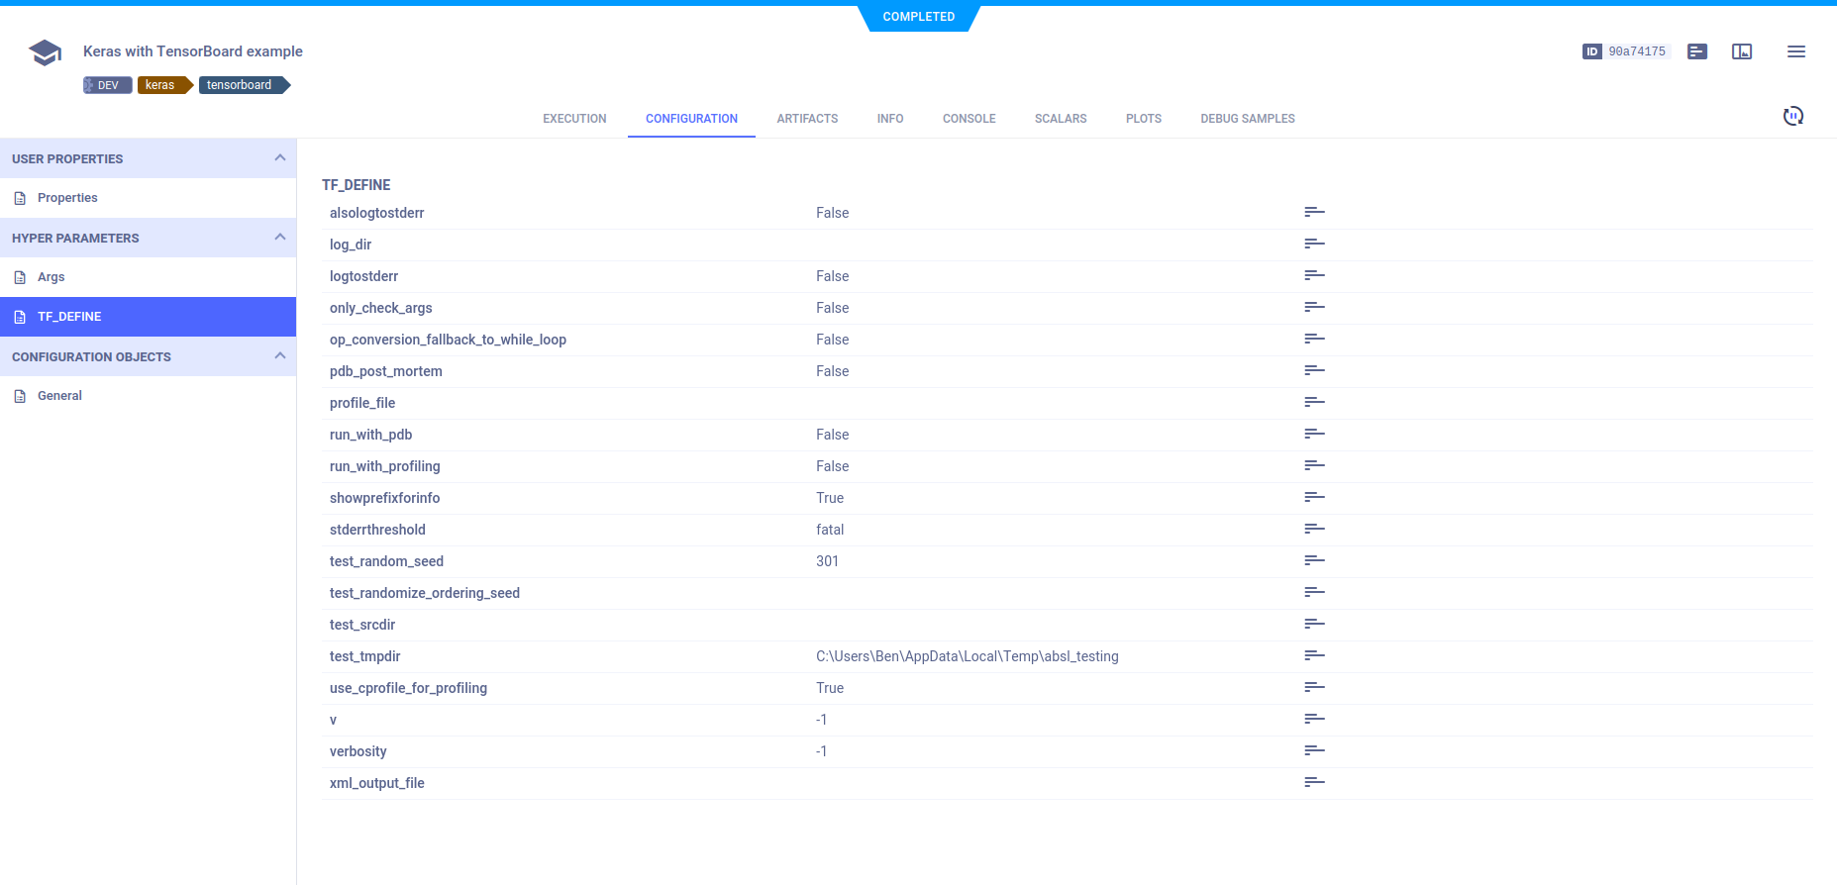Open the Scalars tab
The height and width of the screenshot is (885, 1837).
click(x=1060, y=119)
